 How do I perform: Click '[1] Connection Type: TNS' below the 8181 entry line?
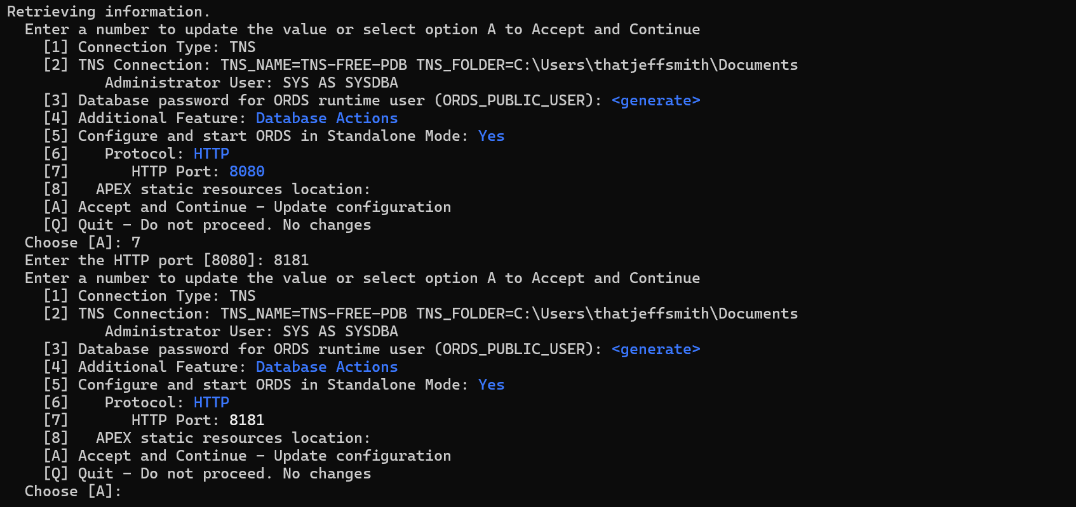pyautogui.click(x=149, y=296)
